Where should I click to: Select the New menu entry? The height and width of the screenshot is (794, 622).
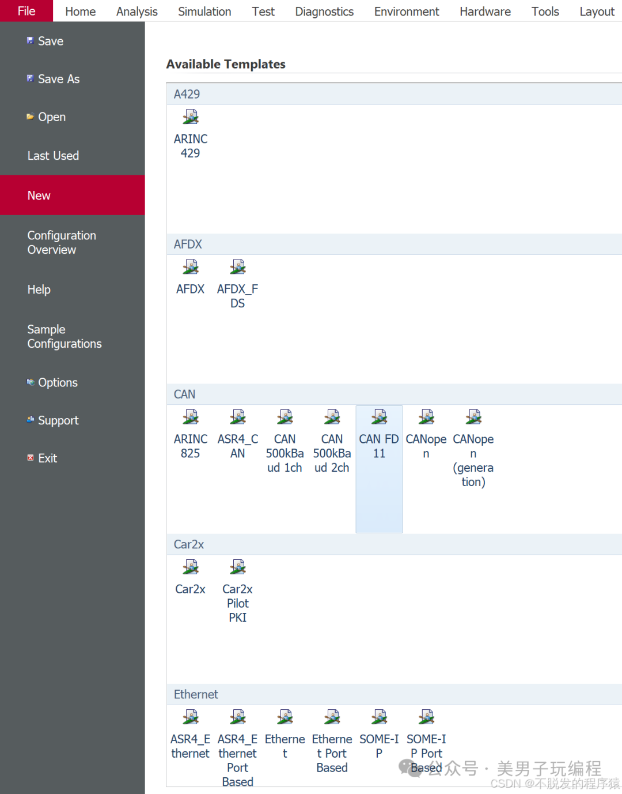click(x=73, y=195)
